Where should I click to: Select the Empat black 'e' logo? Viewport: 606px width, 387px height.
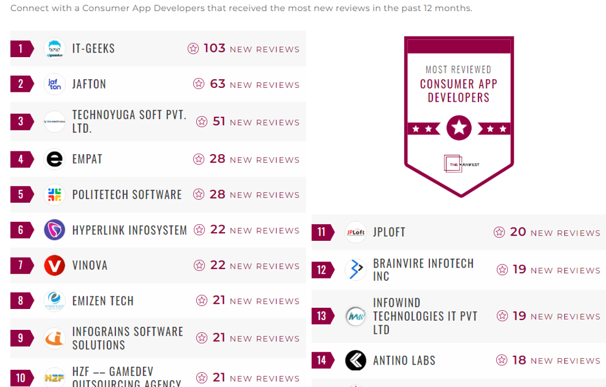pos(55,159)
